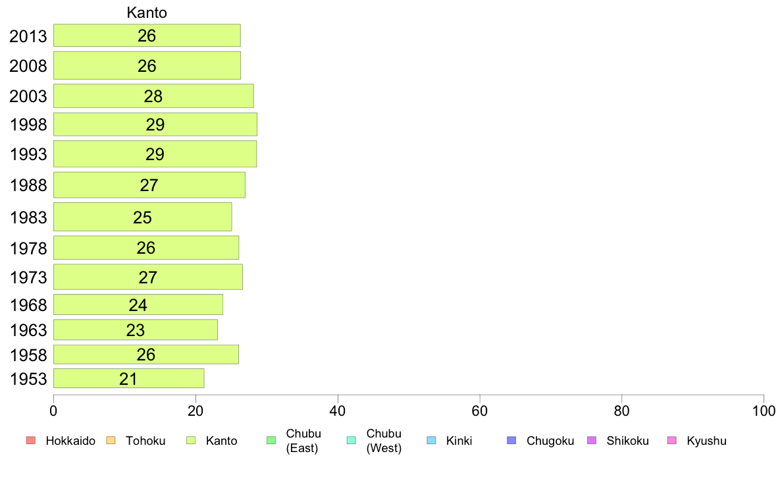
Task: Click the Chubu (East) green legend swatch
Action: point(271,440)
